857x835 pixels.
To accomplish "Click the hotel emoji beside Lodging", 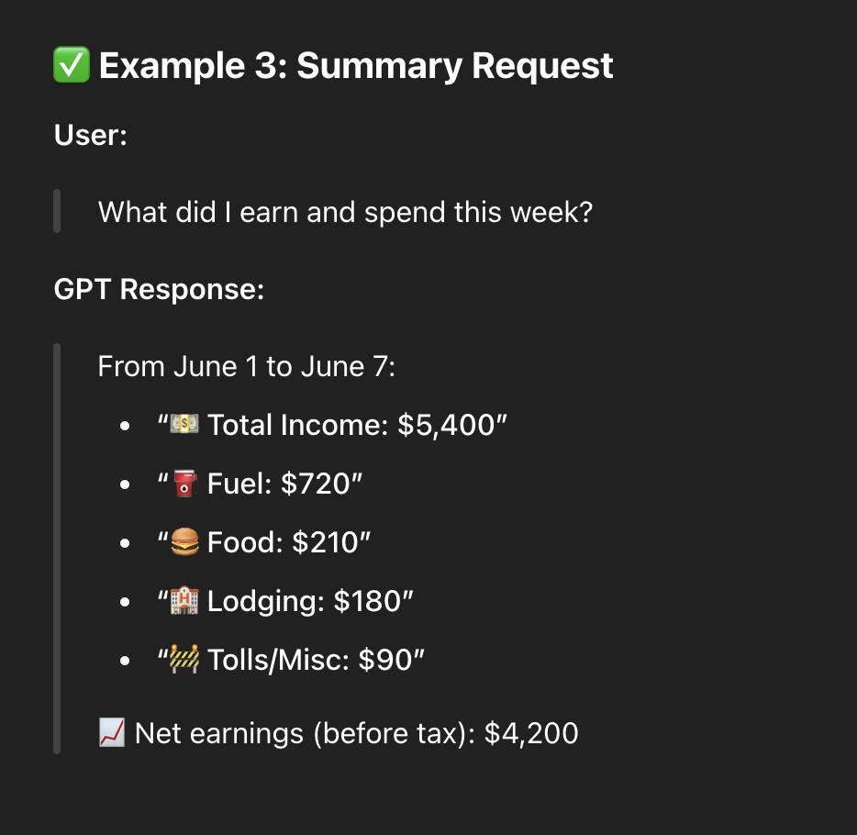I will [x=184, y=600].
